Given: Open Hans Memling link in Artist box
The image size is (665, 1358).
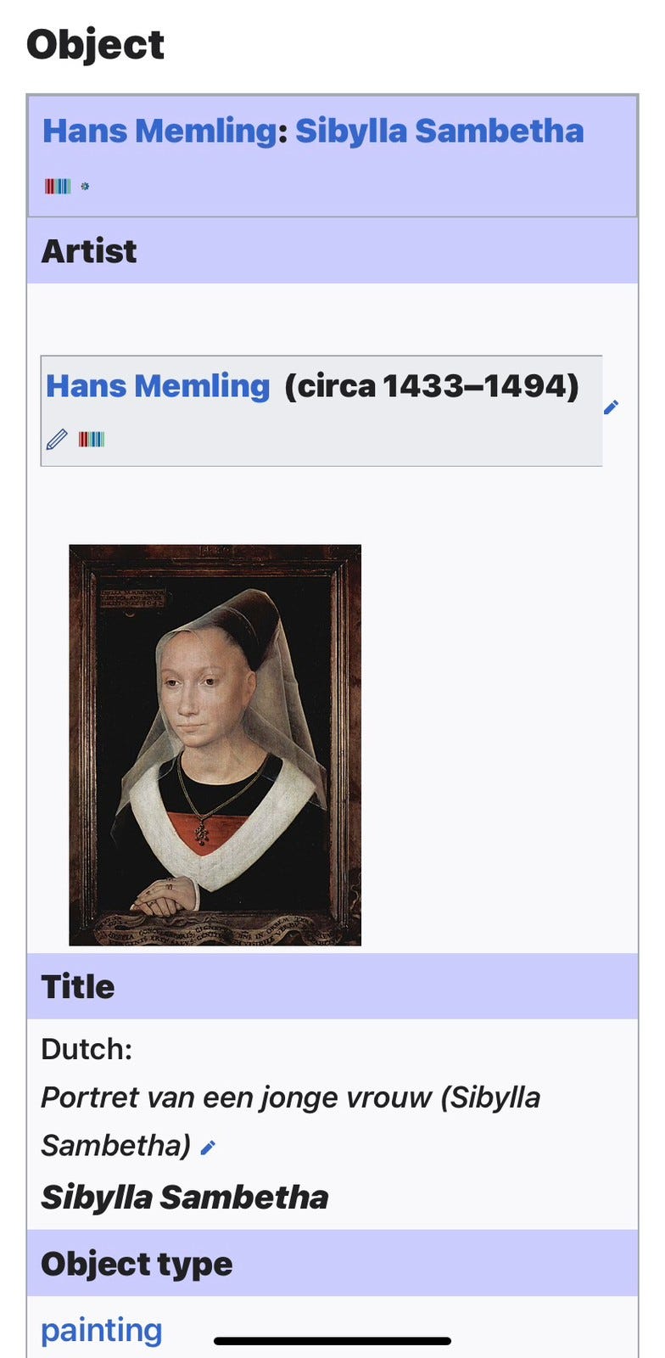Looking at the screenshot, I should pos(158,385).
